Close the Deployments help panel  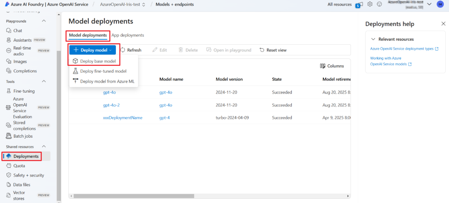(x=443, y=23)
